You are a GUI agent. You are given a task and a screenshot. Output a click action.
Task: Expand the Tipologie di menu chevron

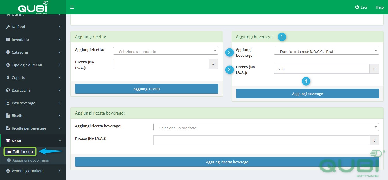click(60, 65)
